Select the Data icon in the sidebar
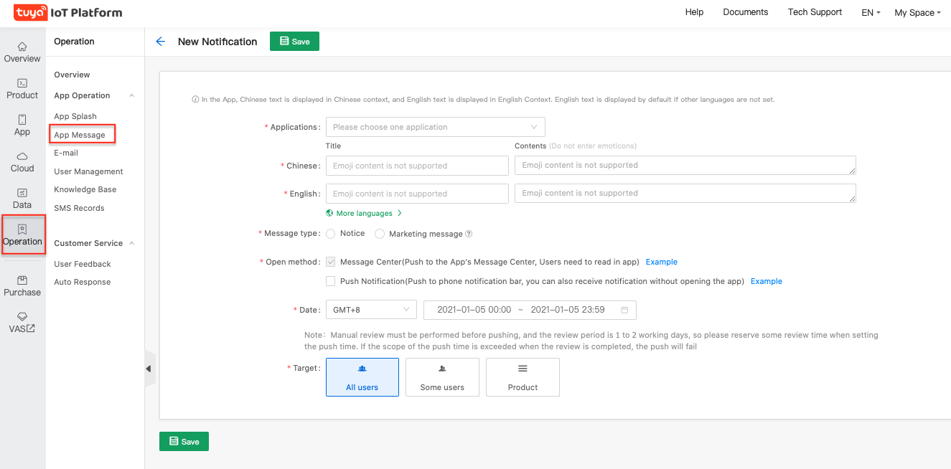Viewport: 951px width, 469px height. coord(22,198)
